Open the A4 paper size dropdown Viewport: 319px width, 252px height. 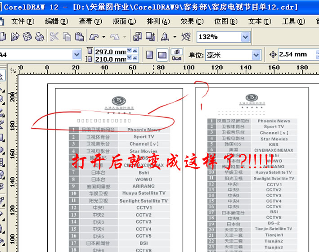click(x=76, y=54)
